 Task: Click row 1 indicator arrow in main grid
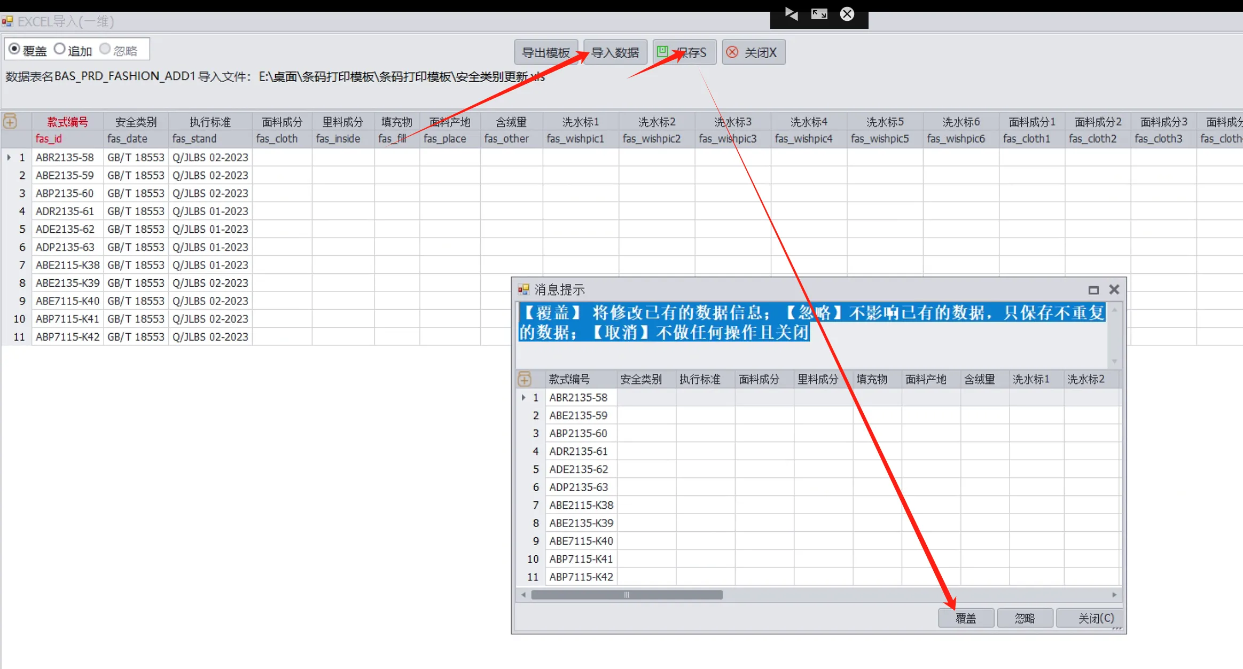click(x=9, y=158)
